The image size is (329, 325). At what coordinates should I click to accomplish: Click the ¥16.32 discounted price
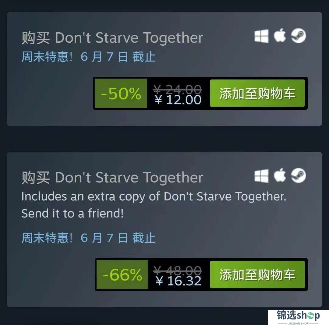[179, 281]
